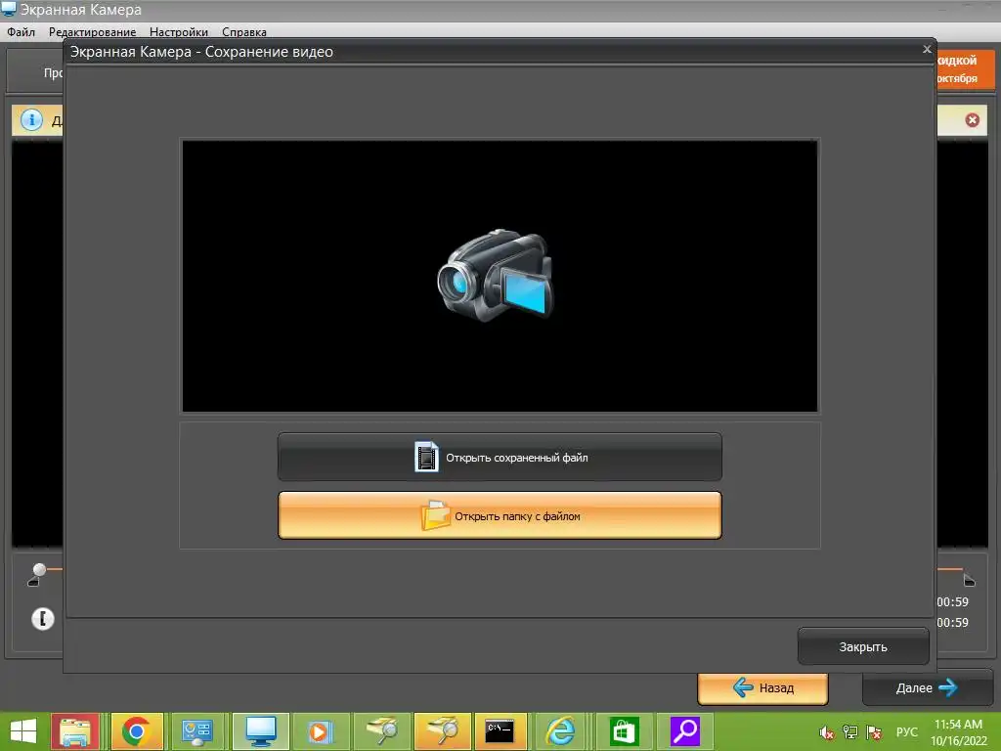
Task: Open the Windows Store taskbar icon
Action: point(623,731)
